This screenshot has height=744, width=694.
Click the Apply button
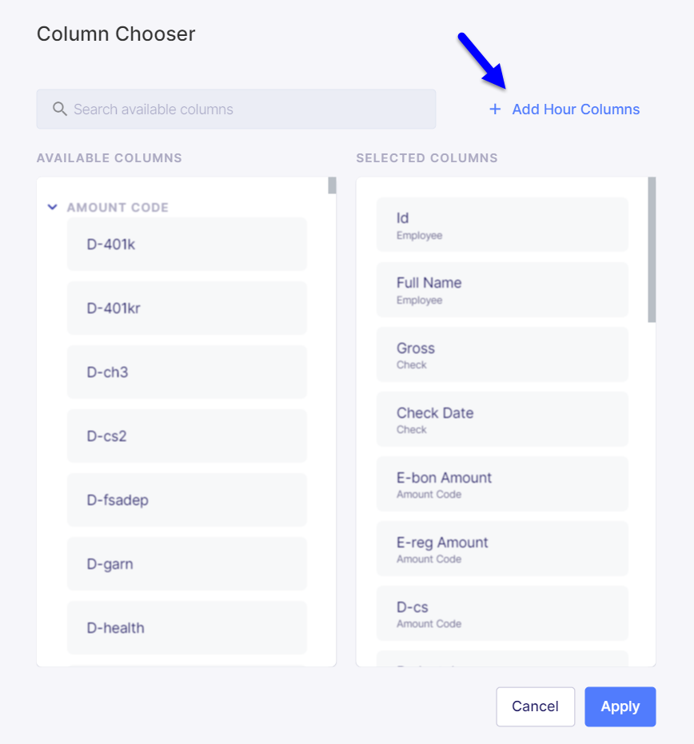620,706
